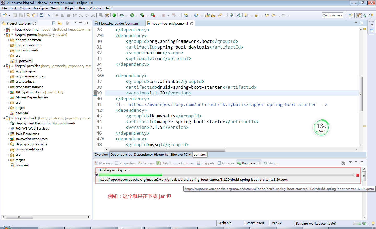Switch to the Dependency Hierarchy tab

(151, 155)
